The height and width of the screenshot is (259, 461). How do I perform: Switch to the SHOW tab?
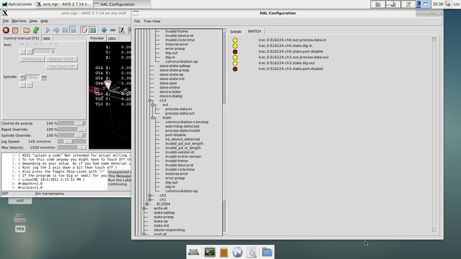[x=235, y=32]
